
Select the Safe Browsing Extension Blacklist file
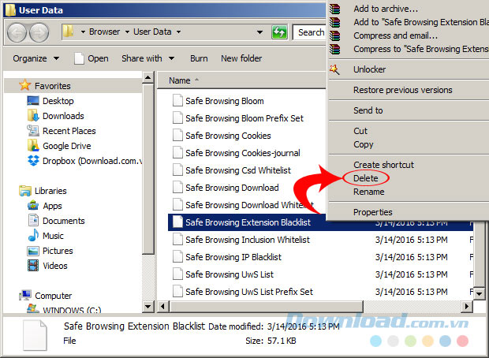(248, 222)
